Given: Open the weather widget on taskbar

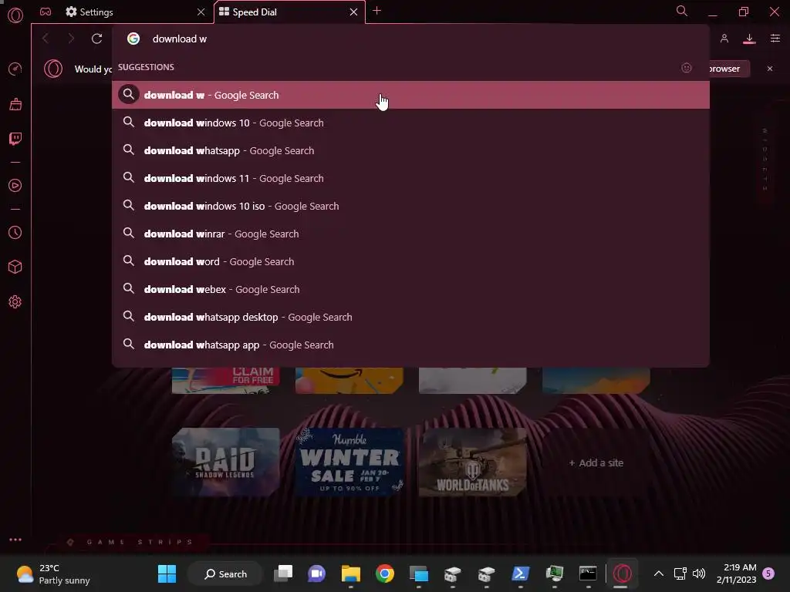Looking at the screenshot, I should [x=53, y=573].
